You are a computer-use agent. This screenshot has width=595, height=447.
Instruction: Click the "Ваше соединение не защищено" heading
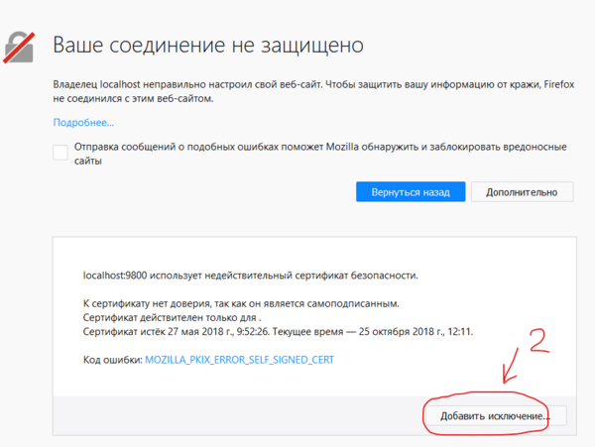(208, 46)
